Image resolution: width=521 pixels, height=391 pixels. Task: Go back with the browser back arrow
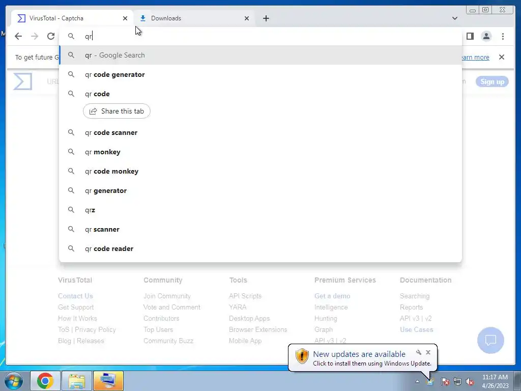[x=18, y=36]
